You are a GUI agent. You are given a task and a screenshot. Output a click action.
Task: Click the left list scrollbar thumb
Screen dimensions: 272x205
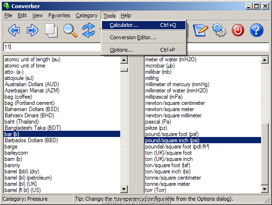pyautogui.click(x=124, y=70)
